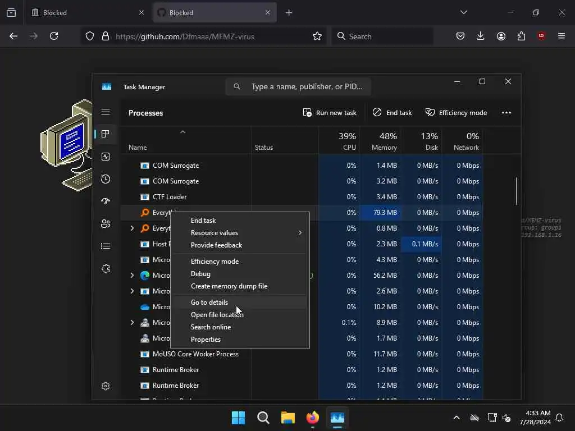Open App history page in sidebar
575x431 pixels.
(x=106, y=179)
